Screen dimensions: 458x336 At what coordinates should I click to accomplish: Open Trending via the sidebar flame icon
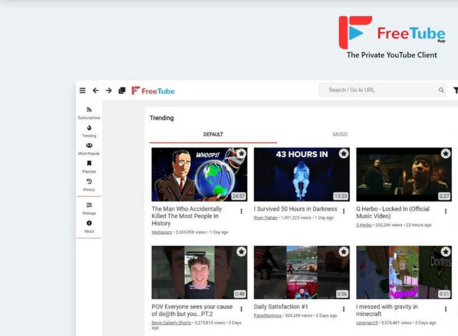(x=89, y=131)
